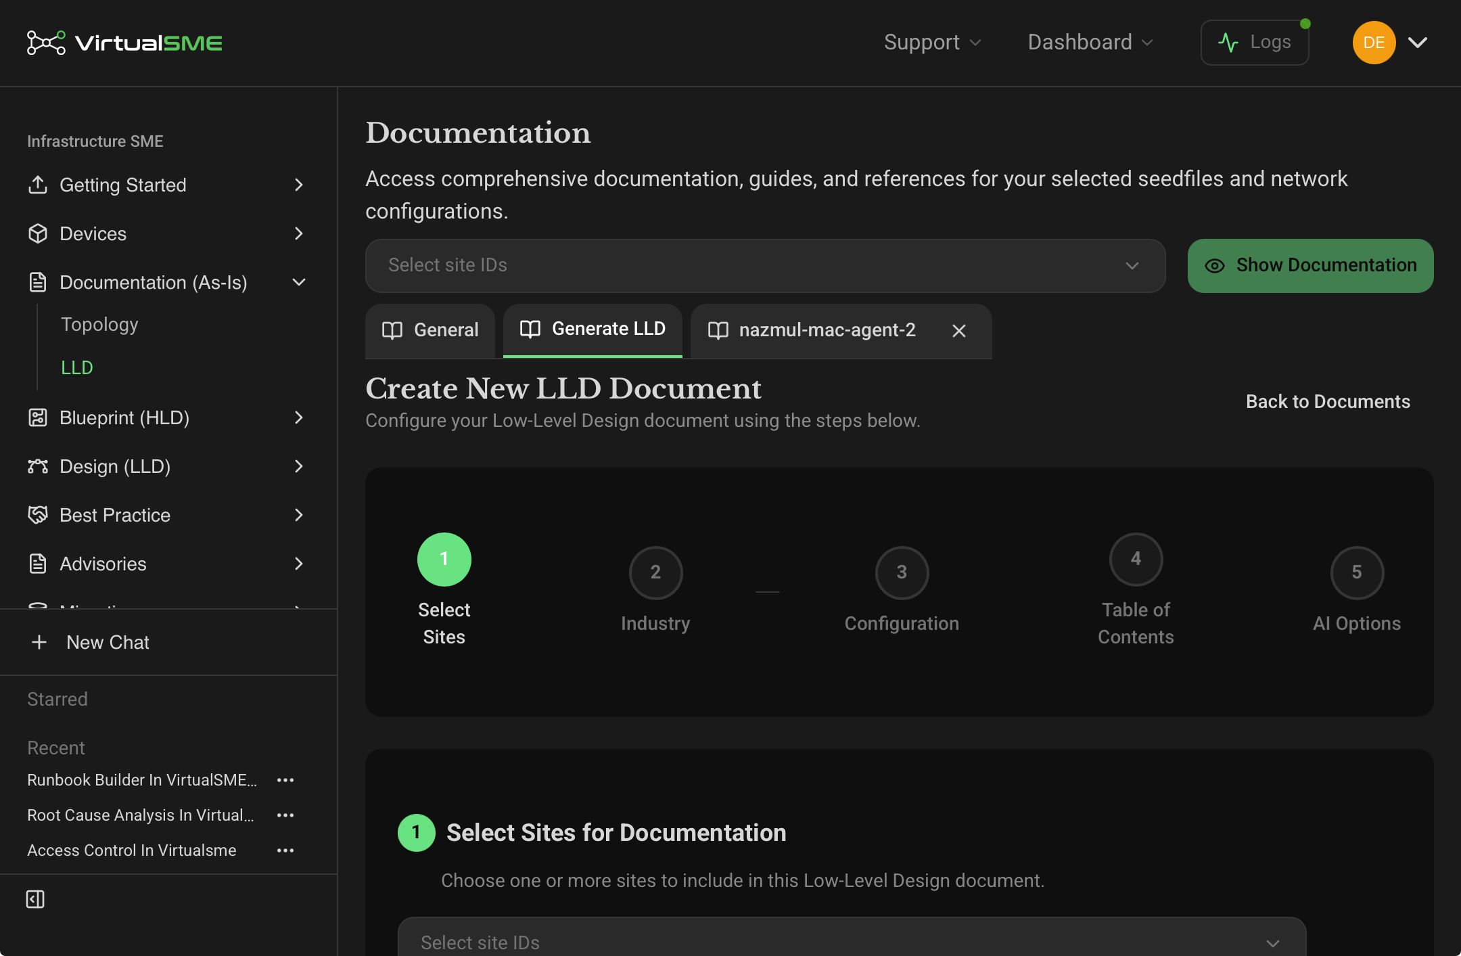Image resolution: width=1461 pixels, height=956 pixels.
Task: Expand the Devices section
Action: click(299, 233)
